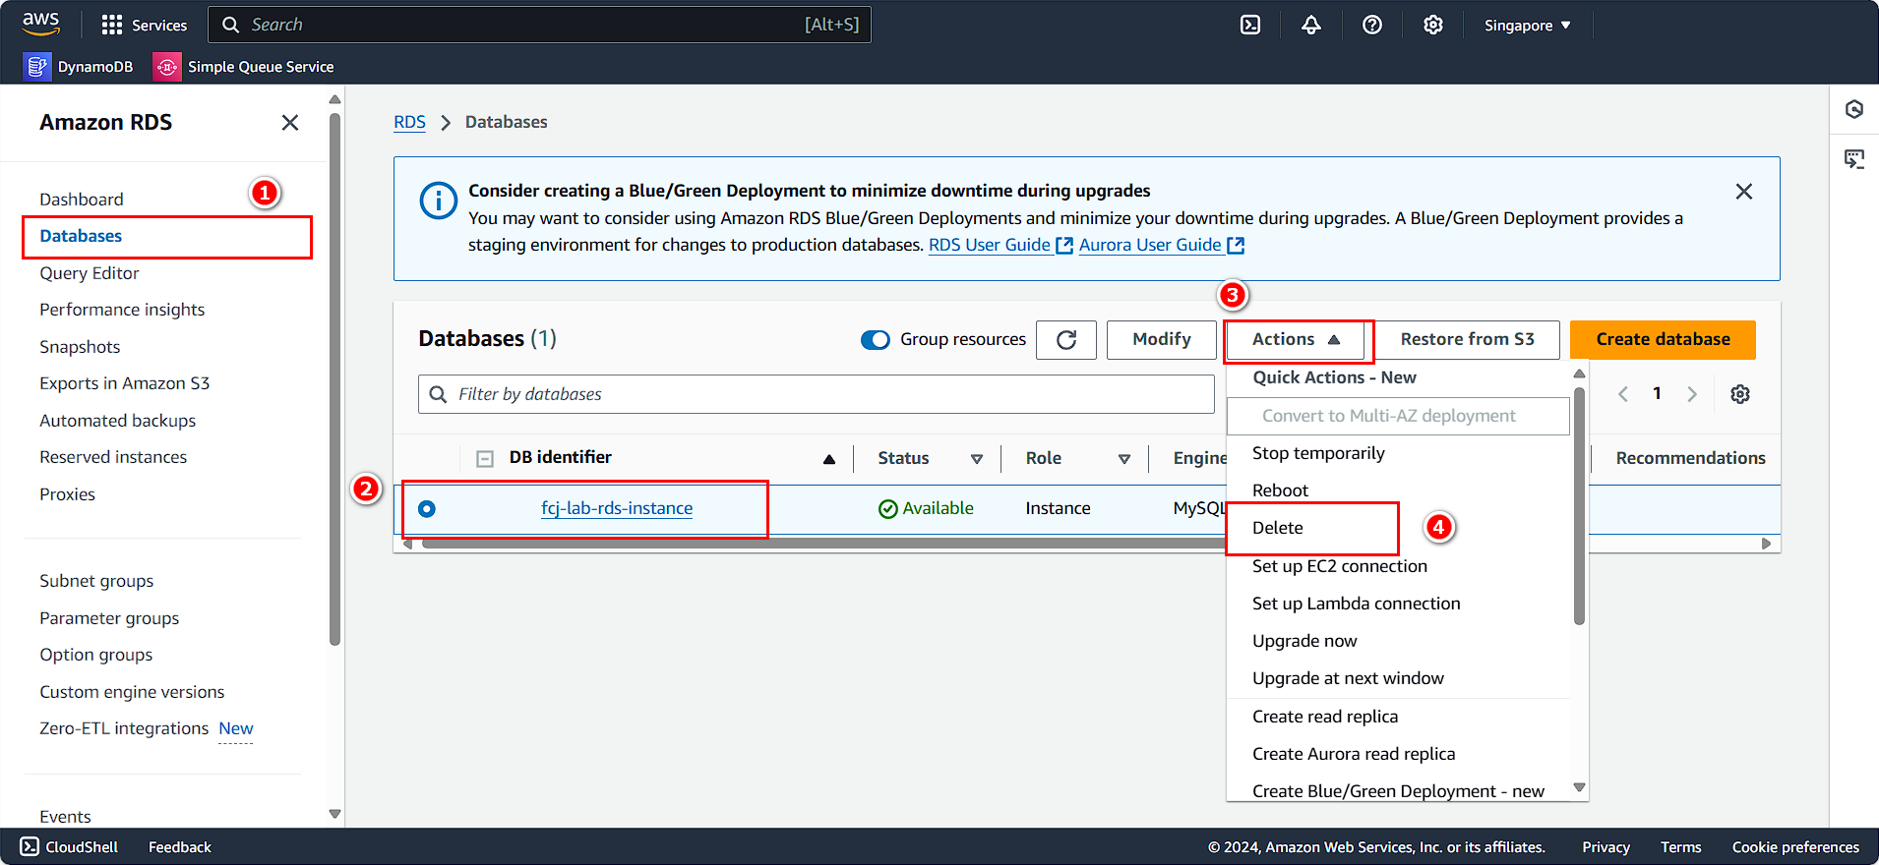Open Performance insights in sidebar
Screen dimensions: 1879x865
click(122, 310)
